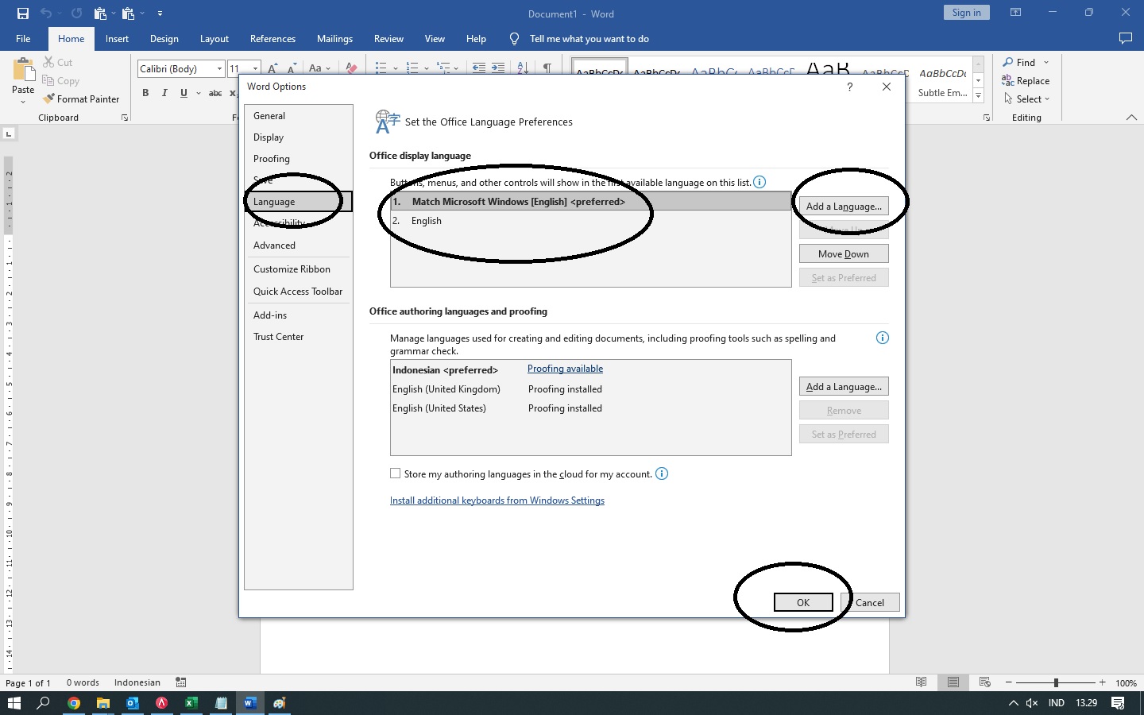Click the Move Down button
1144x715 pixels.
(844, 254)
